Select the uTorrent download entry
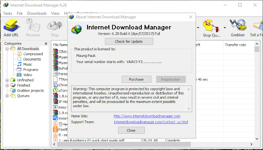Image resolution: width=263 pixels, height=150 pixels. coord(60,90)
